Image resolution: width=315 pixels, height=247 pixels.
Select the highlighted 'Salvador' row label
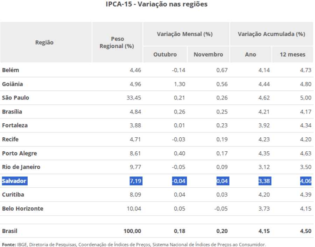(x=14, y=181)
